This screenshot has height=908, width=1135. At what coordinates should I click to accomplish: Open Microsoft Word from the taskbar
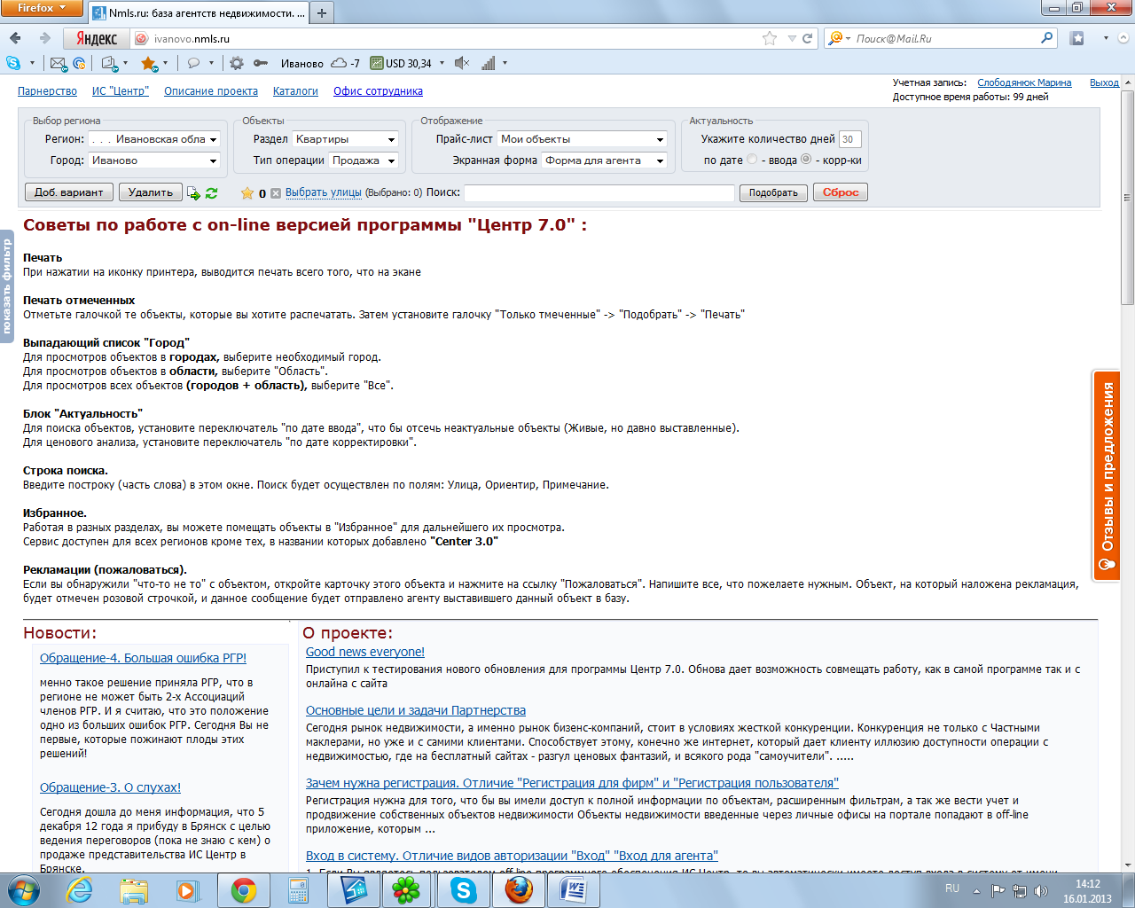[x=573, y=890]
